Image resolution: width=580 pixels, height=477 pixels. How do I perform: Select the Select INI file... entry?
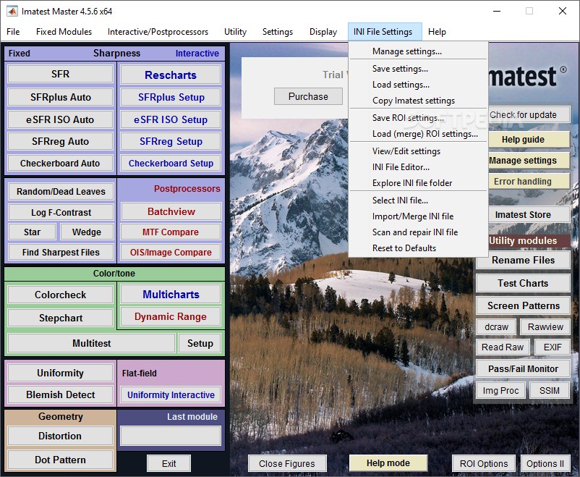[x=418, y=200]
